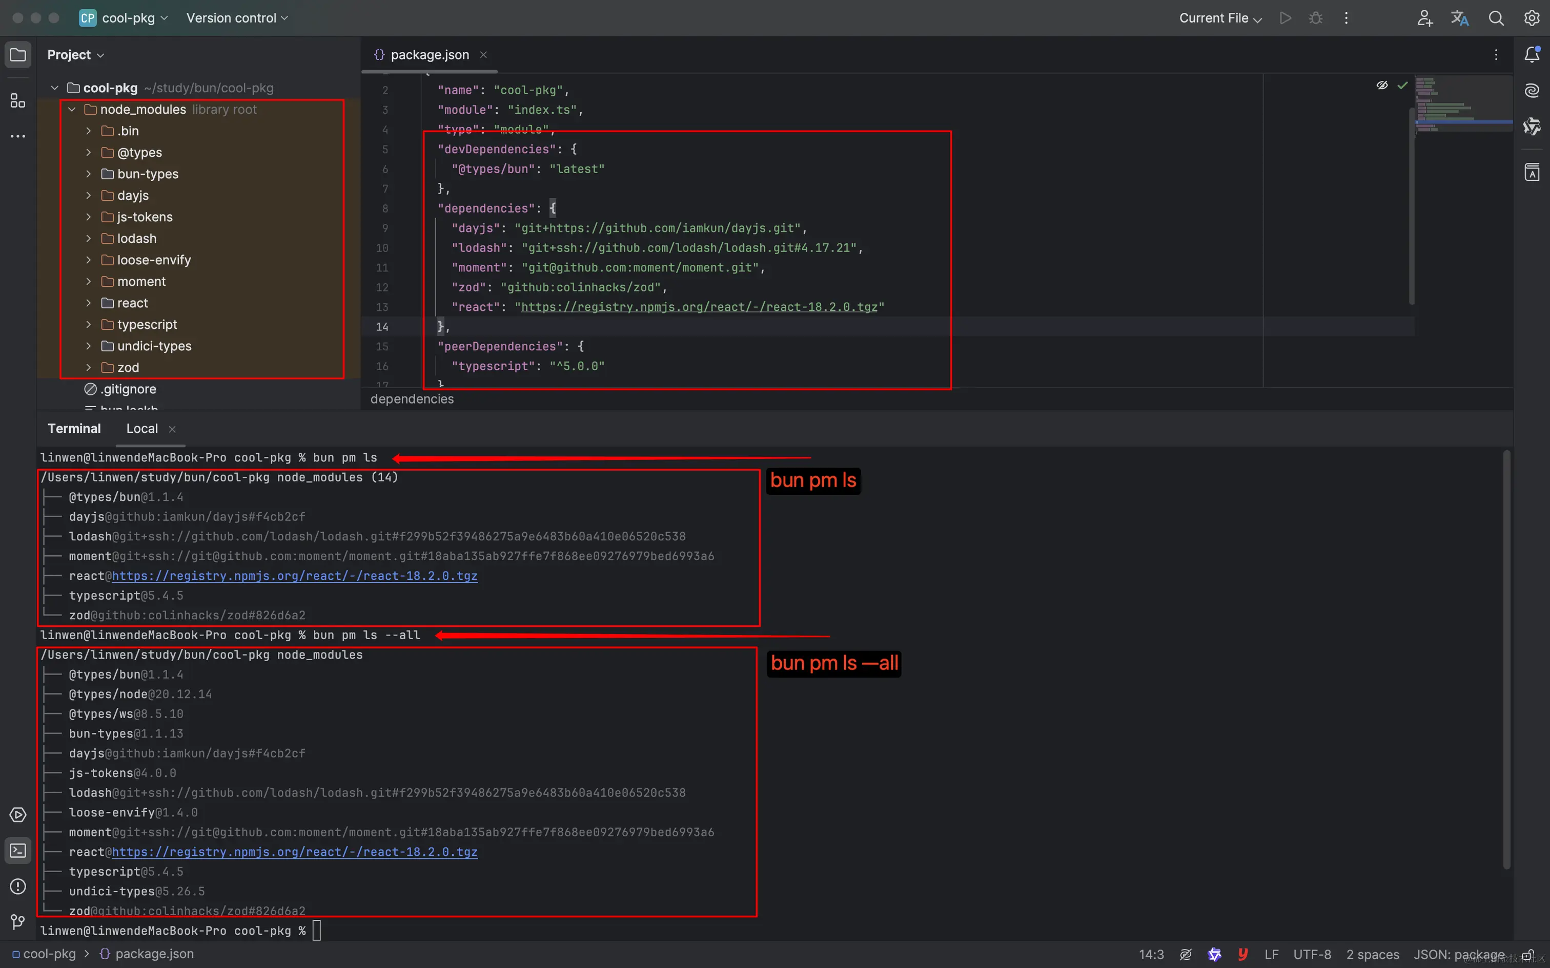Close the Local terminal tab
1550x968 pixels.
tap(172, 429)
